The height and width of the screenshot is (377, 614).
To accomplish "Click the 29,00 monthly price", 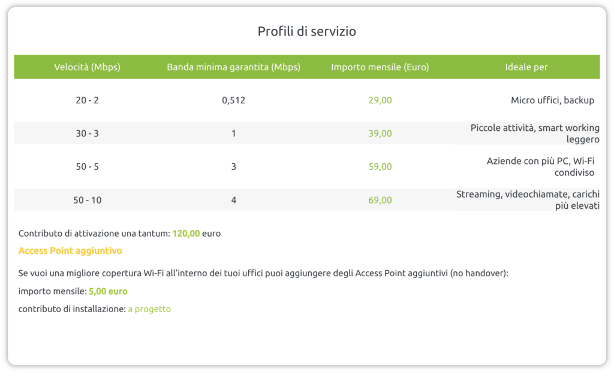I will point(380,100).
